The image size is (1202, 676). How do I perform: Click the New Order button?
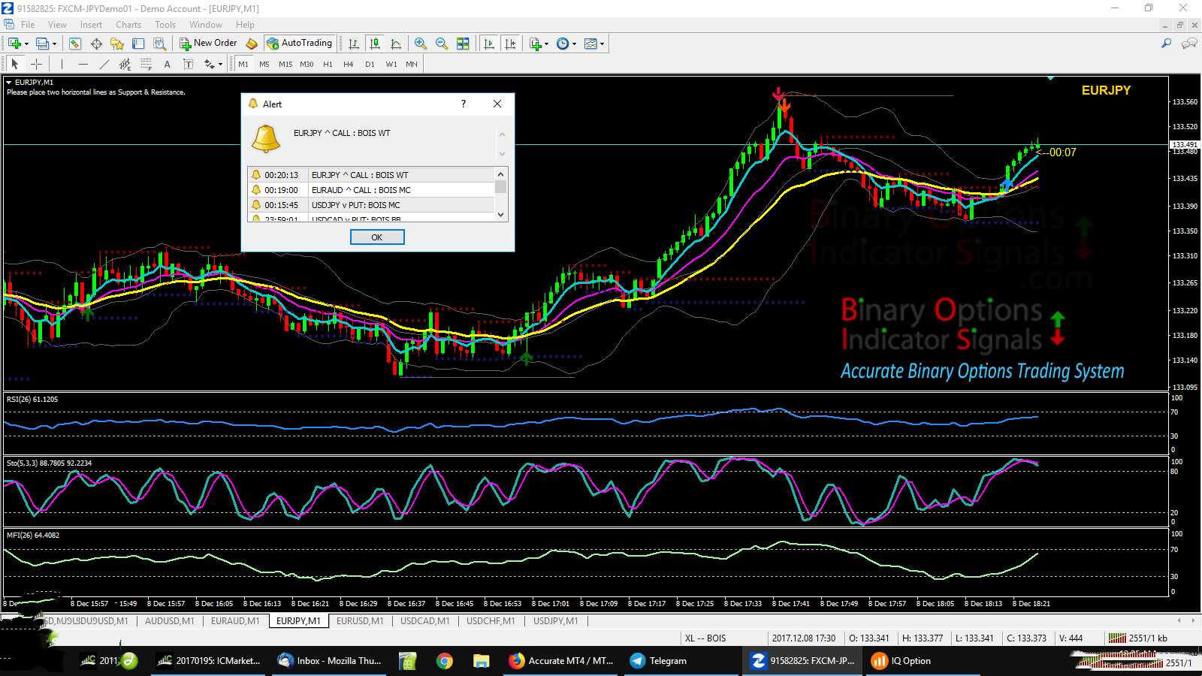pos(208,43)
